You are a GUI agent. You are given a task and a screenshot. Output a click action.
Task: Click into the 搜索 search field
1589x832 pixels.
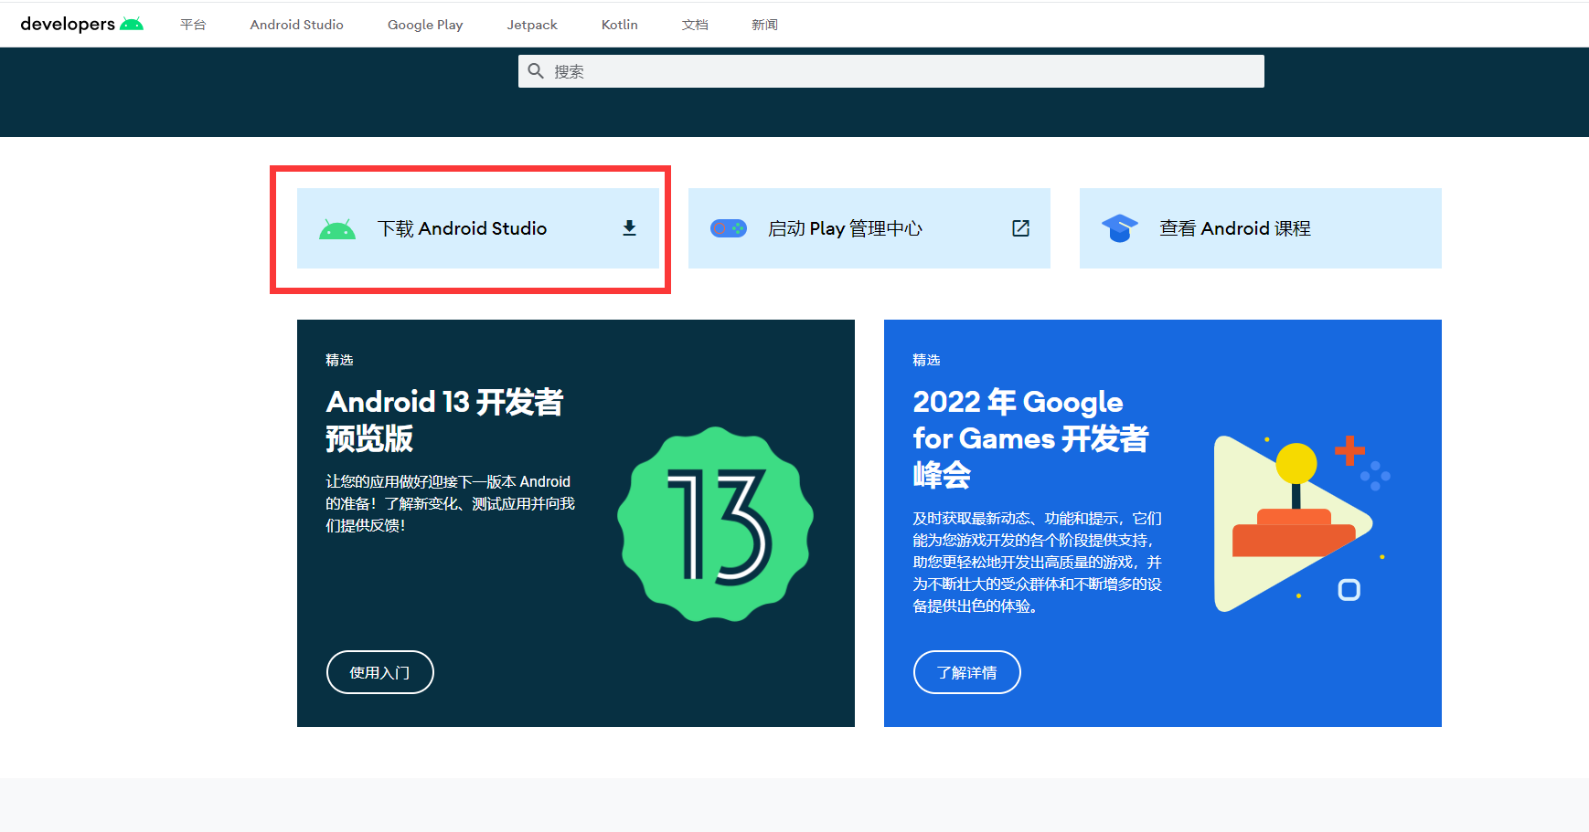[x=891, y=71]
